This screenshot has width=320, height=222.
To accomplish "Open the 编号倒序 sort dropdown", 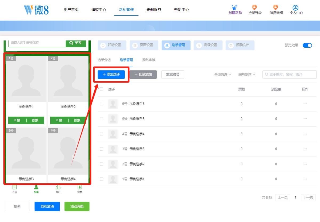I will pyautogui.click(x=247, y=75).
